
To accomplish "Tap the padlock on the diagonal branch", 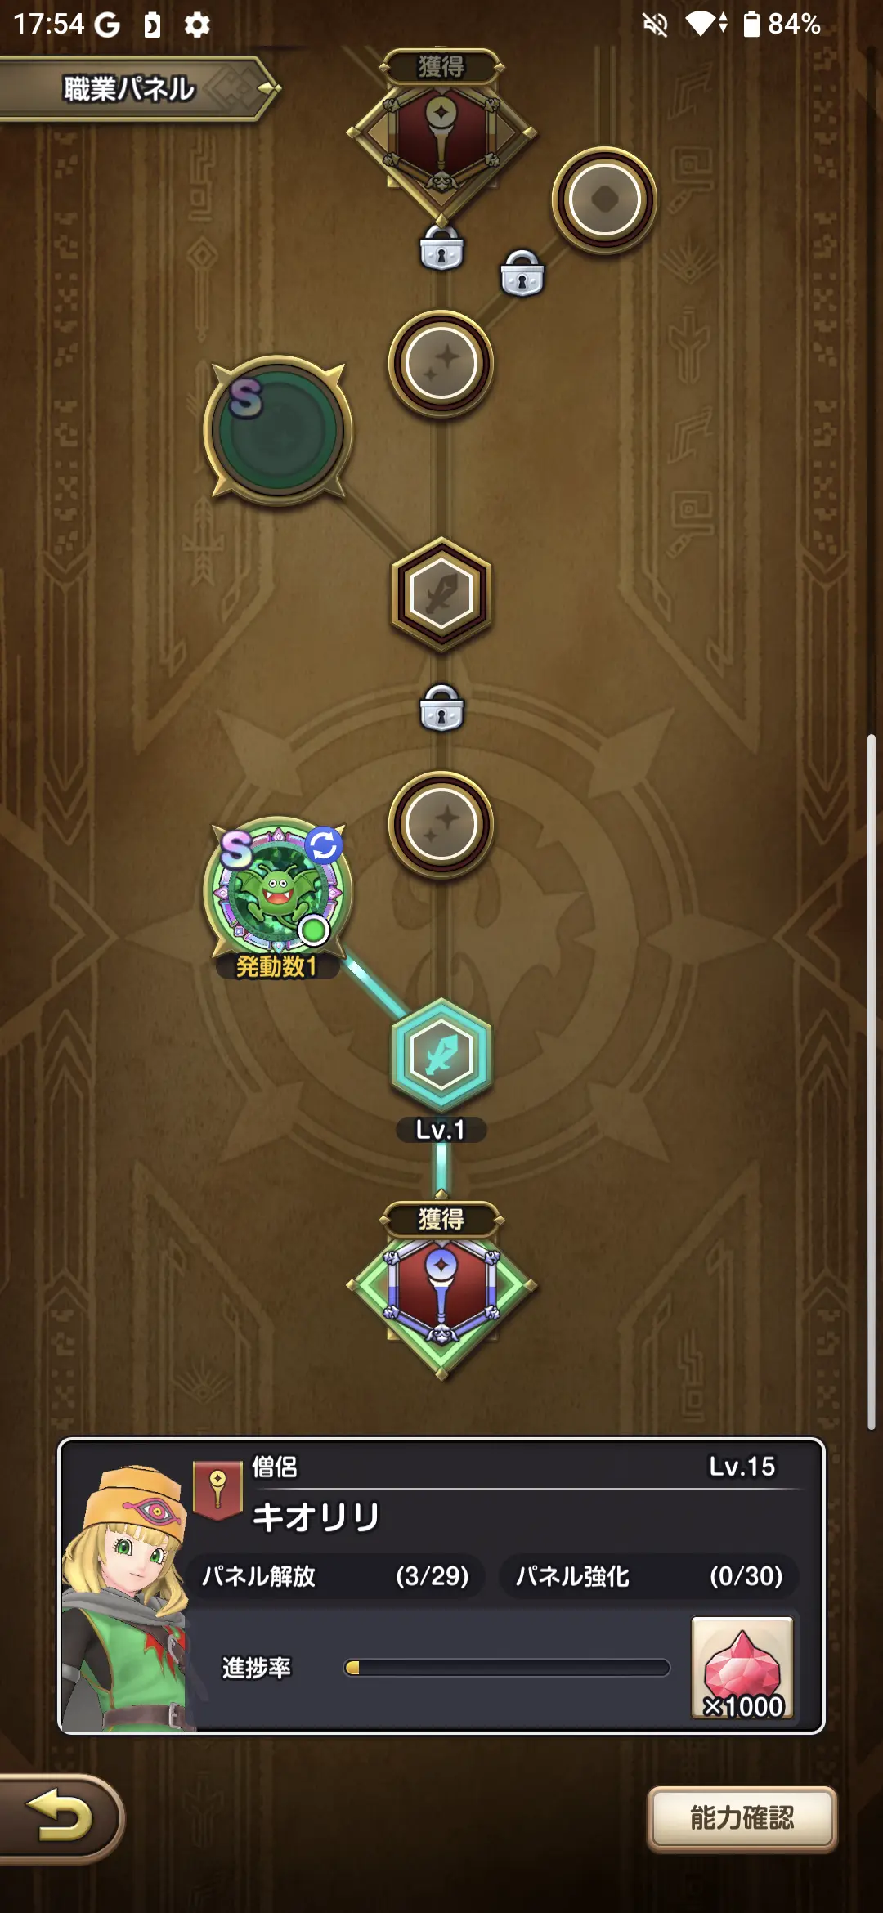I will click(x=522, y=273).
